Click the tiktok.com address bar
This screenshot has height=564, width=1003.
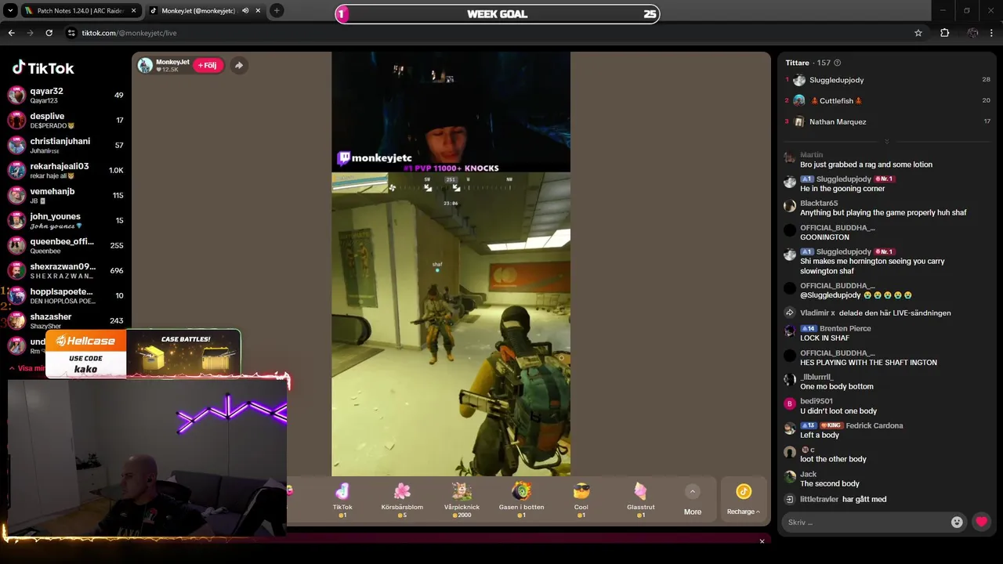click(x=494, y=33)
